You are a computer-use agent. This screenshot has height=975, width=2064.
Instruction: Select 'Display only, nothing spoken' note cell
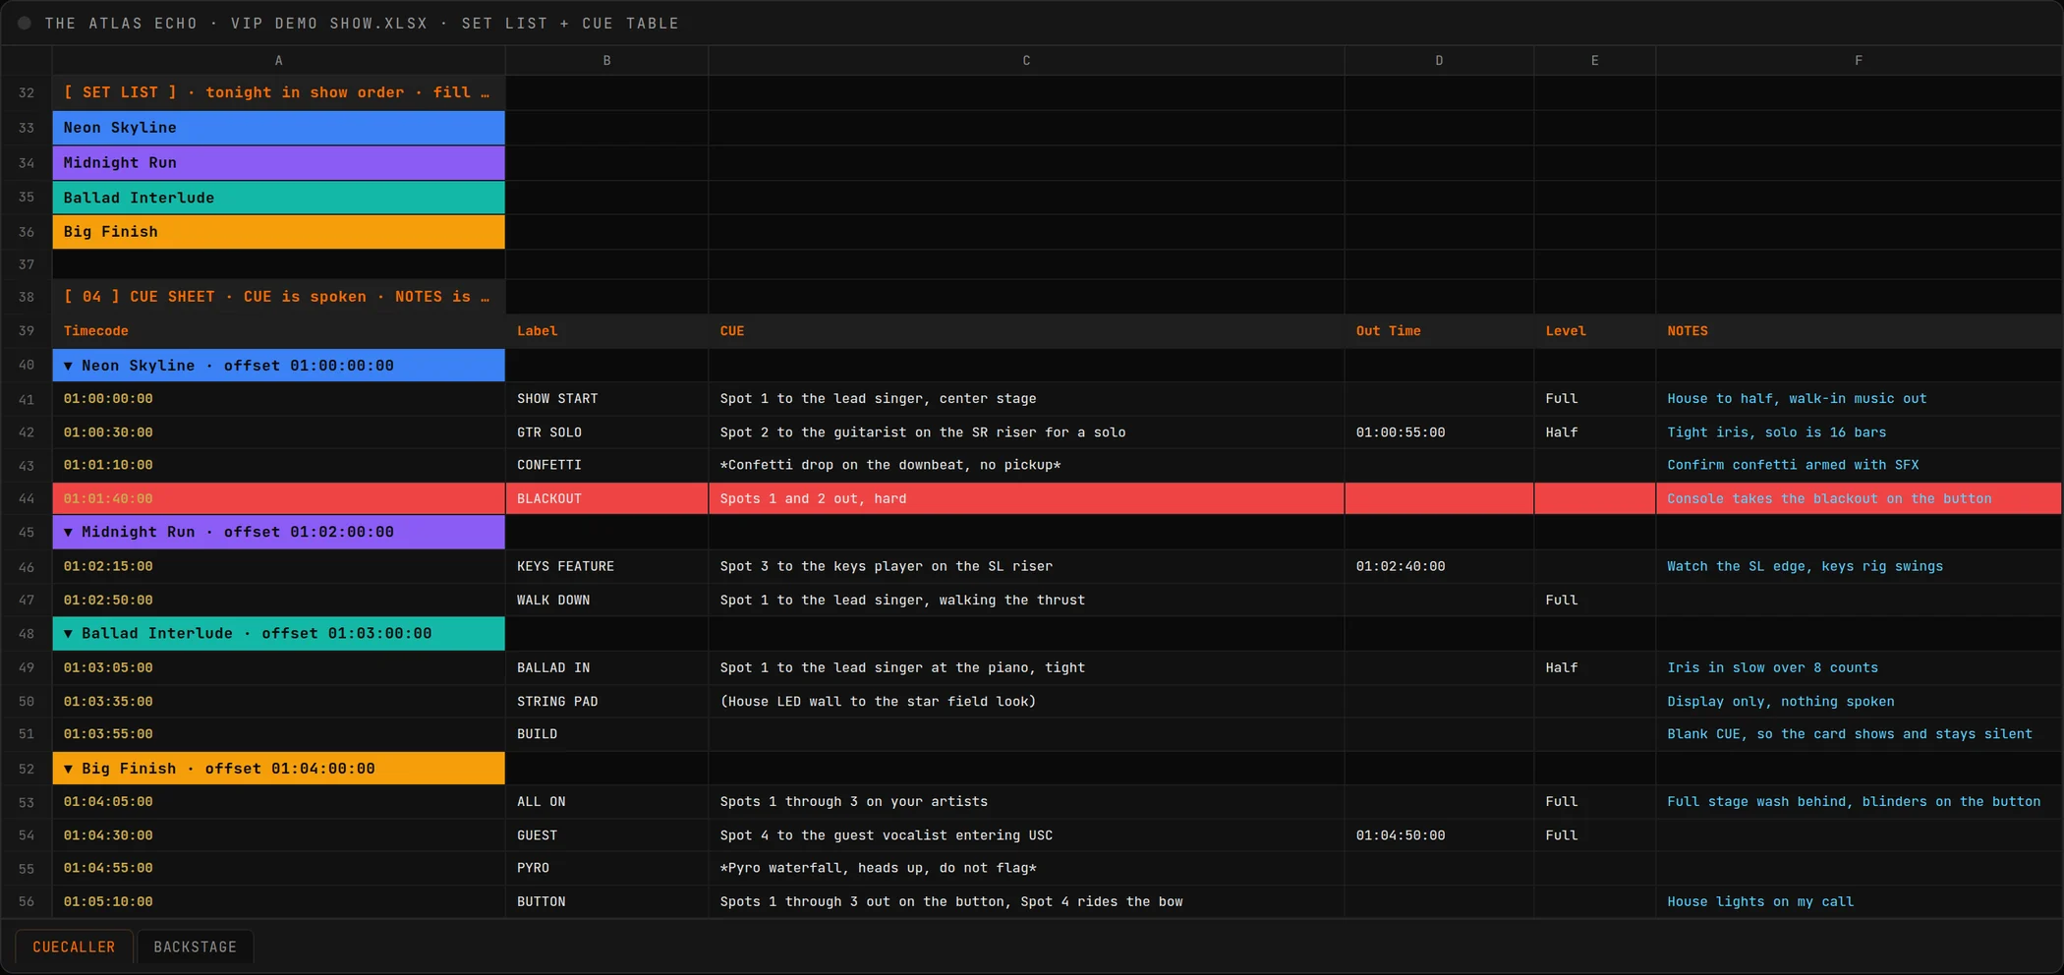tap(1859, 702)
